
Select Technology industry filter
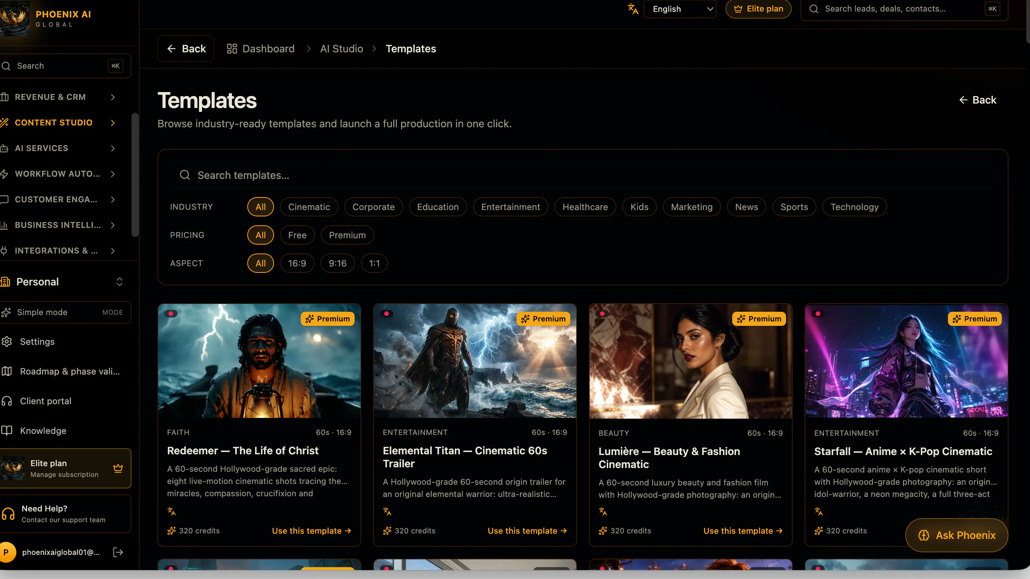click(854, 207)
